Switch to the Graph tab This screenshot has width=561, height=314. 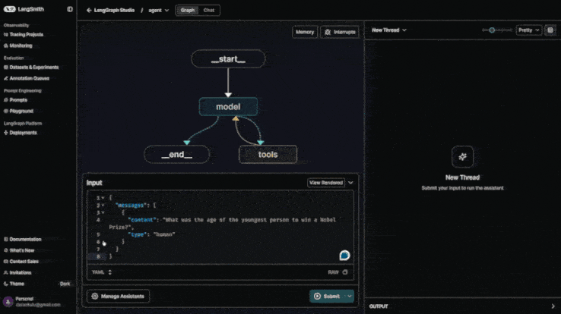pyautogui.click(x=188, y=11)
